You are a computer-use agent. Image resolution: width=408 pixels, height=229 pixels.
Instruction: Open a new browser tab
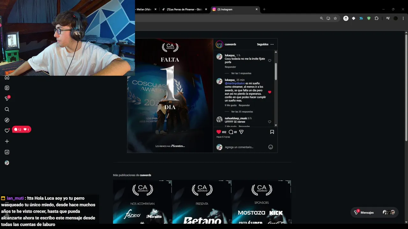264,9
